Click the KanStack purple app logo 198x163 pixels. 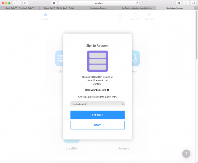97,61
